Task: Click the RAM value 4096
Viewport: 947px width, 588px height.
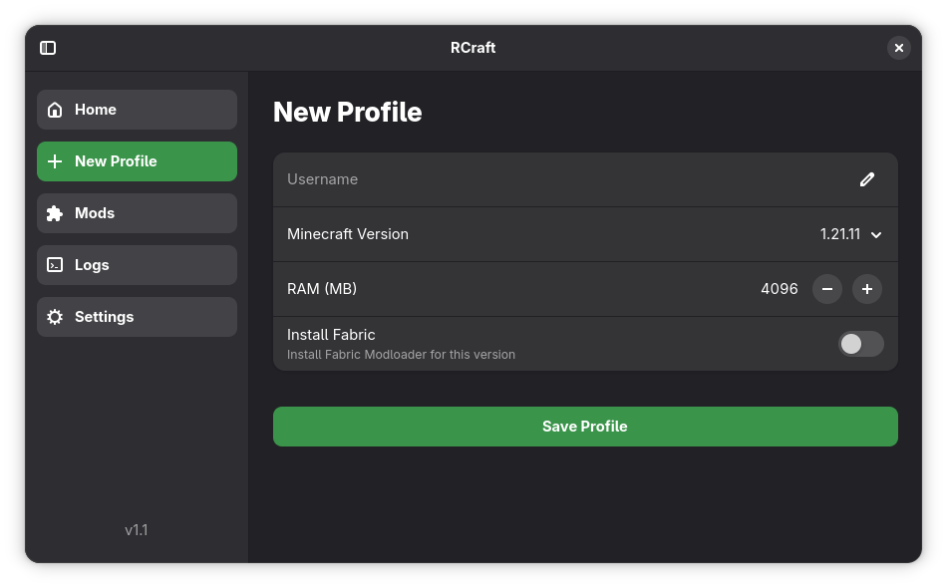Action: coord(780,289)
